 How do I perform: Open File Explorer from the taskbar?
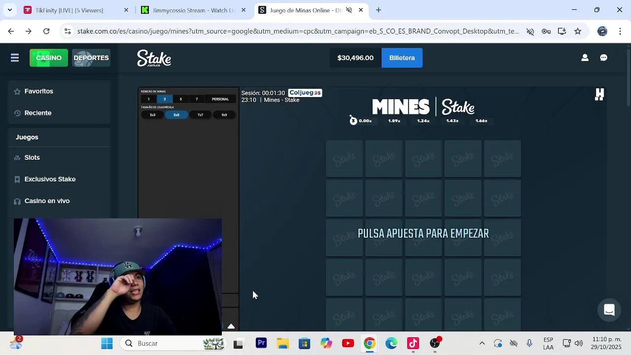click(x=283, y=343)
